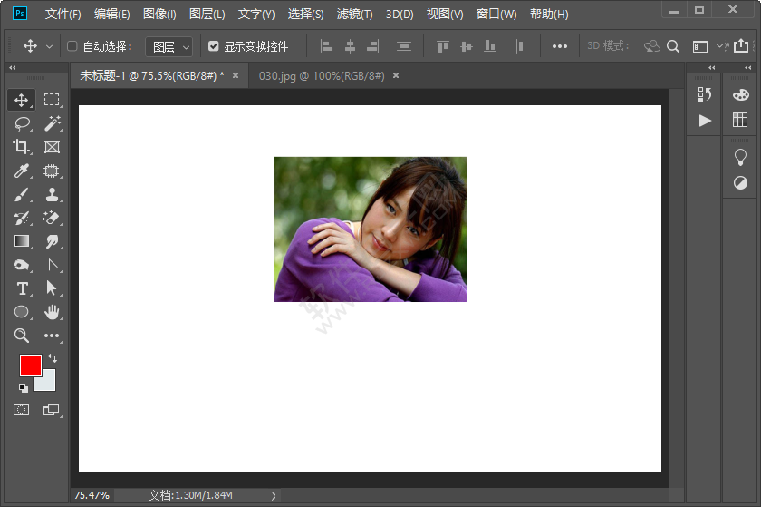Open the 文件(F) menu
The image size is (761, 507).
tap(63, 15)
